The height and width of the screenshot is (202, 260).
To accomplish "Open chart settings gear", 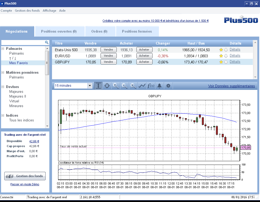I will tap(168, 86).
